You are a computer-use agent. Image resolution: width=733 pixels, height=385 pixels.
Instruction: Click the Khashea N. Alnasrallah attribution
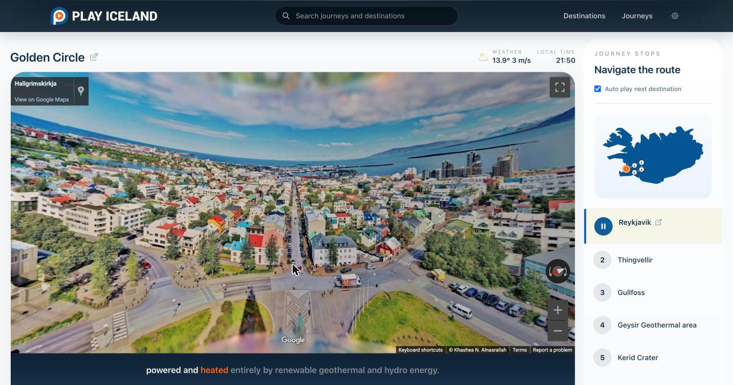point(477,350)
